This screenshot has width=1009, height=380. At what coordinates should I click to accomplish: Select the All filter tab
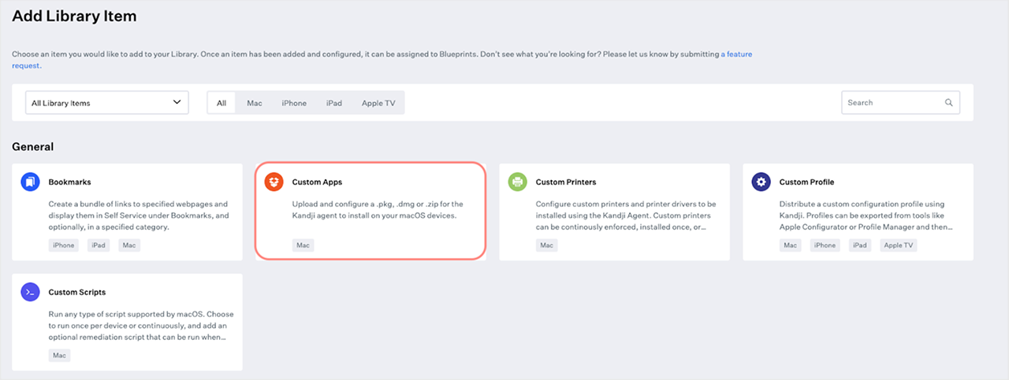click(222, 103)
